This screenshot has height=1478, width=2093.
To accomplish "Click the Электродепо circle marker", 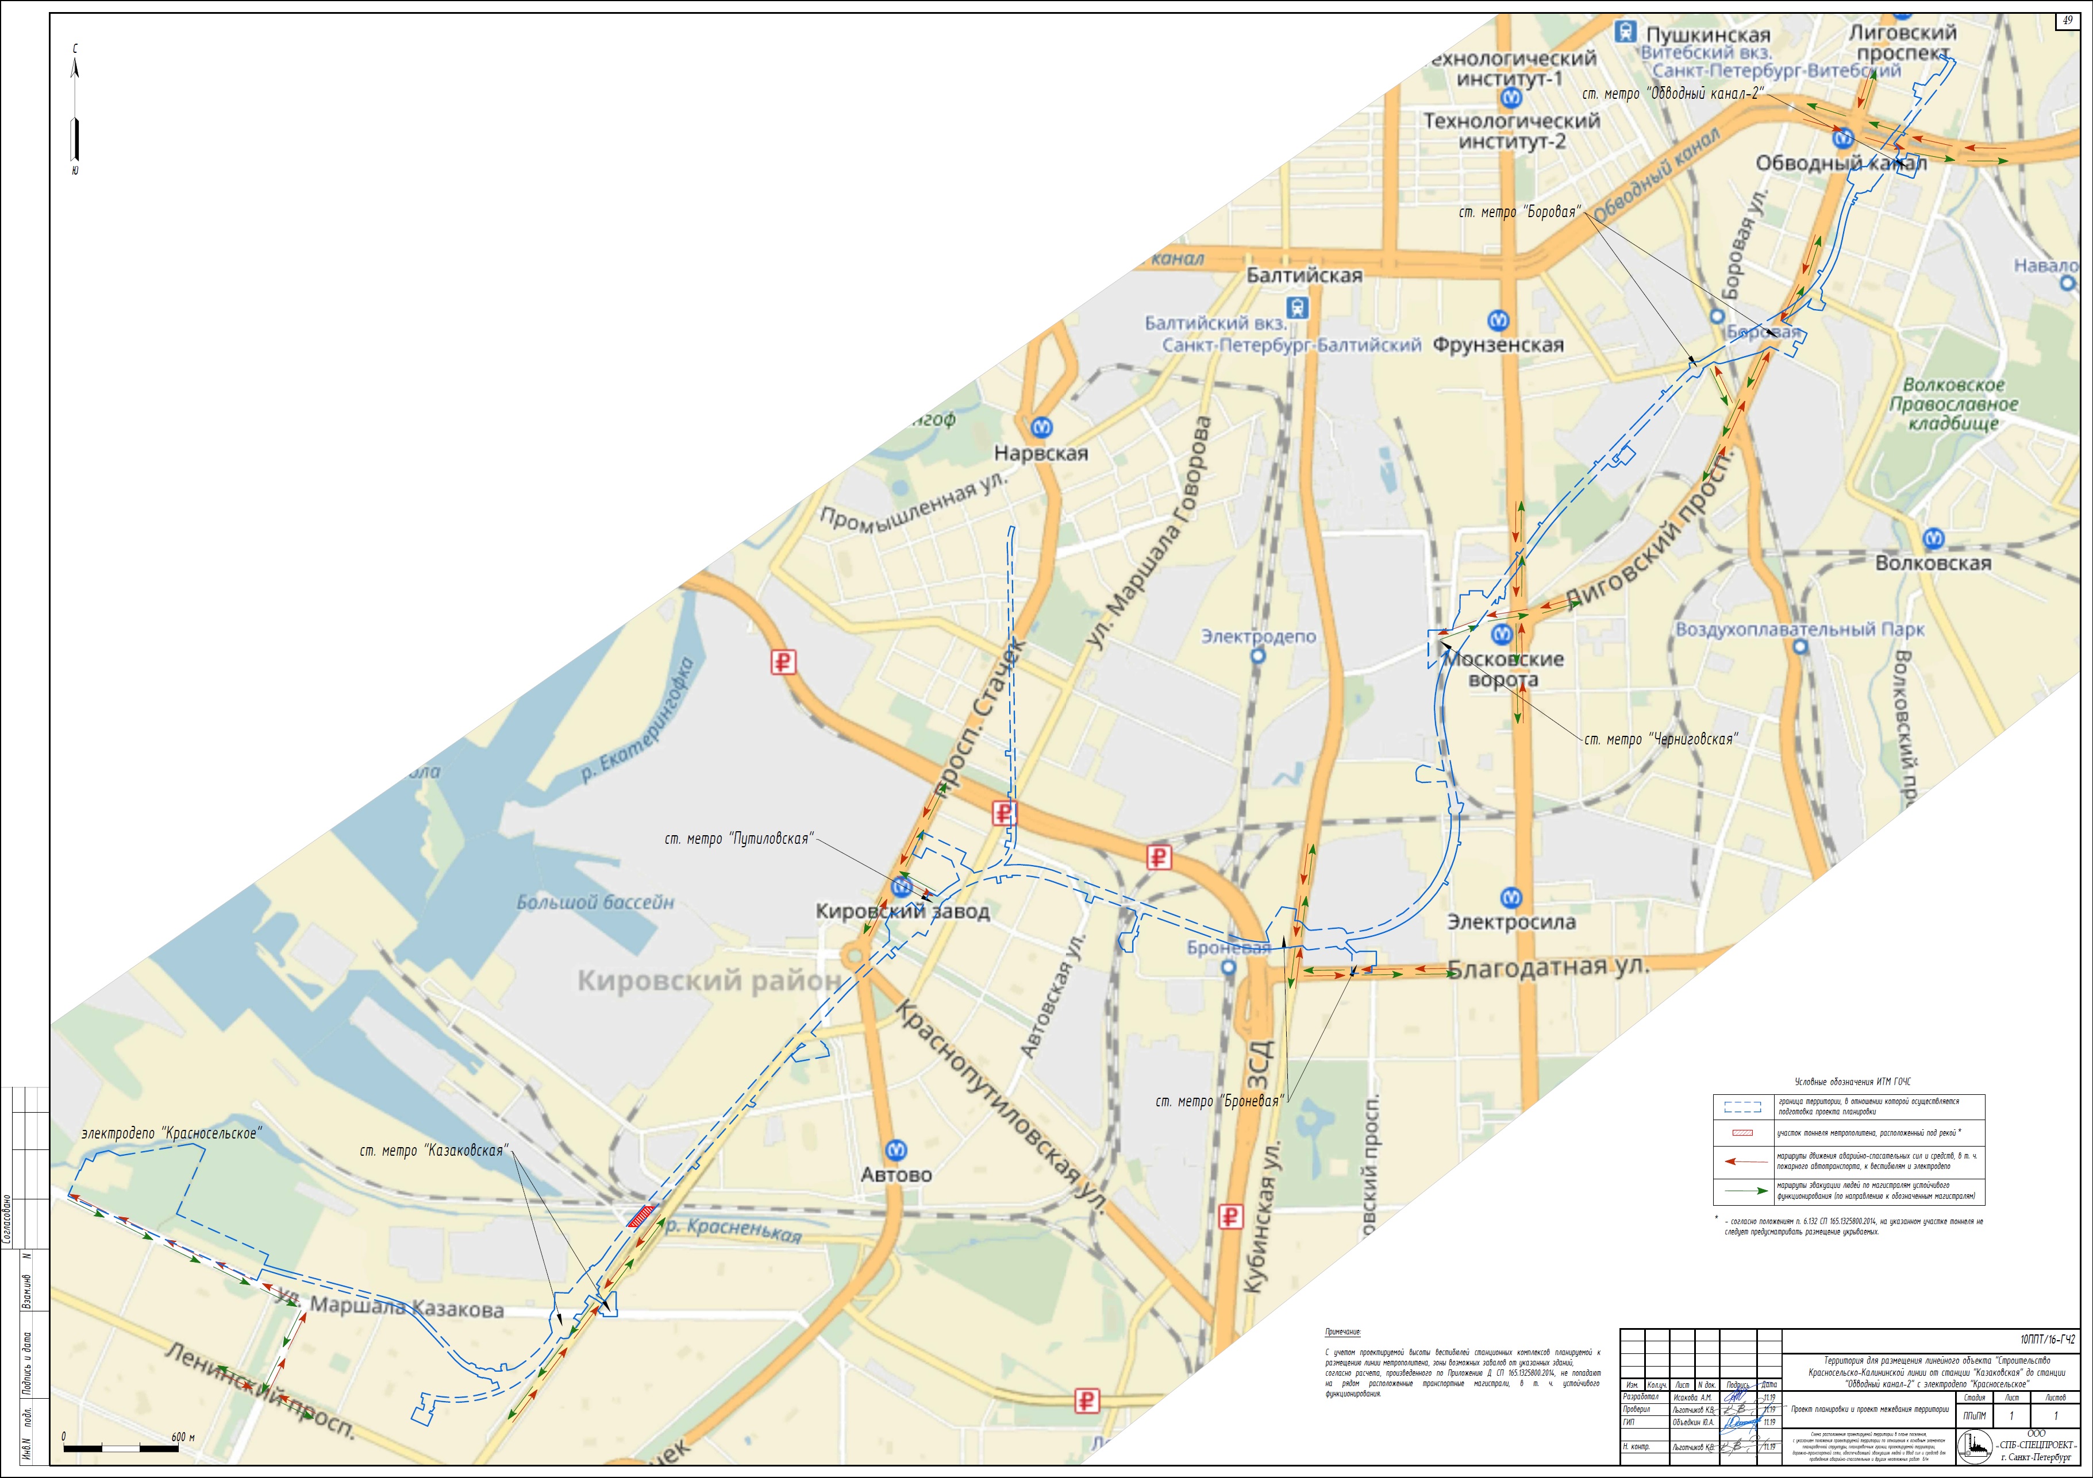I will 1258,656.
